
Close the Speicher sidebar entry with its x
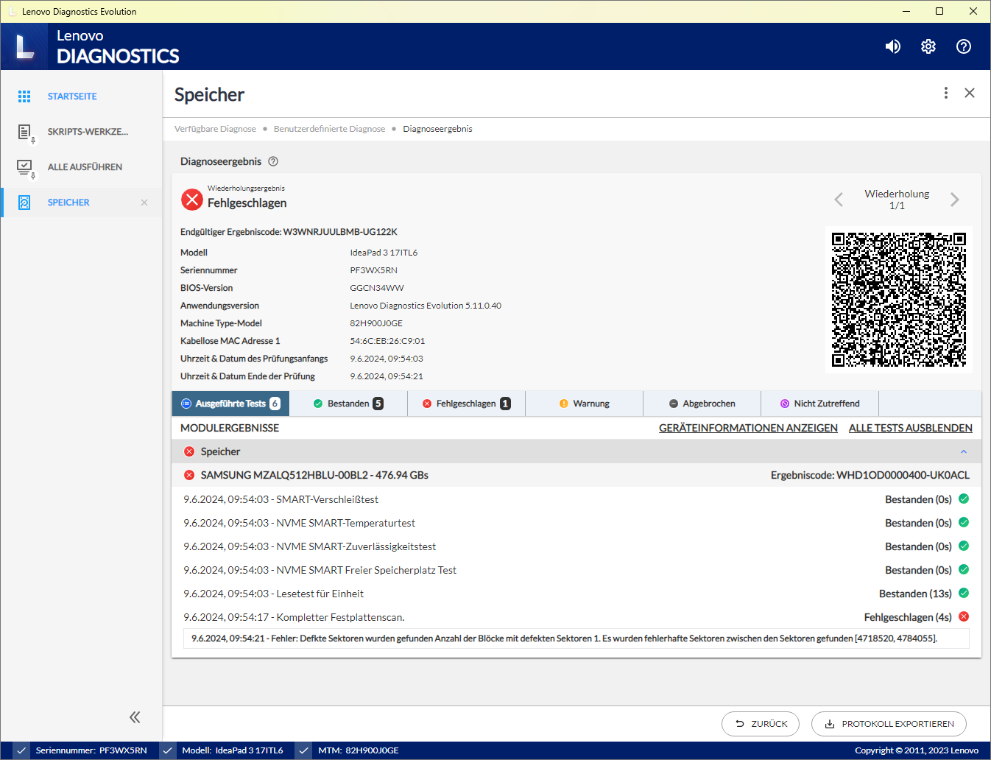pos(144,203)
